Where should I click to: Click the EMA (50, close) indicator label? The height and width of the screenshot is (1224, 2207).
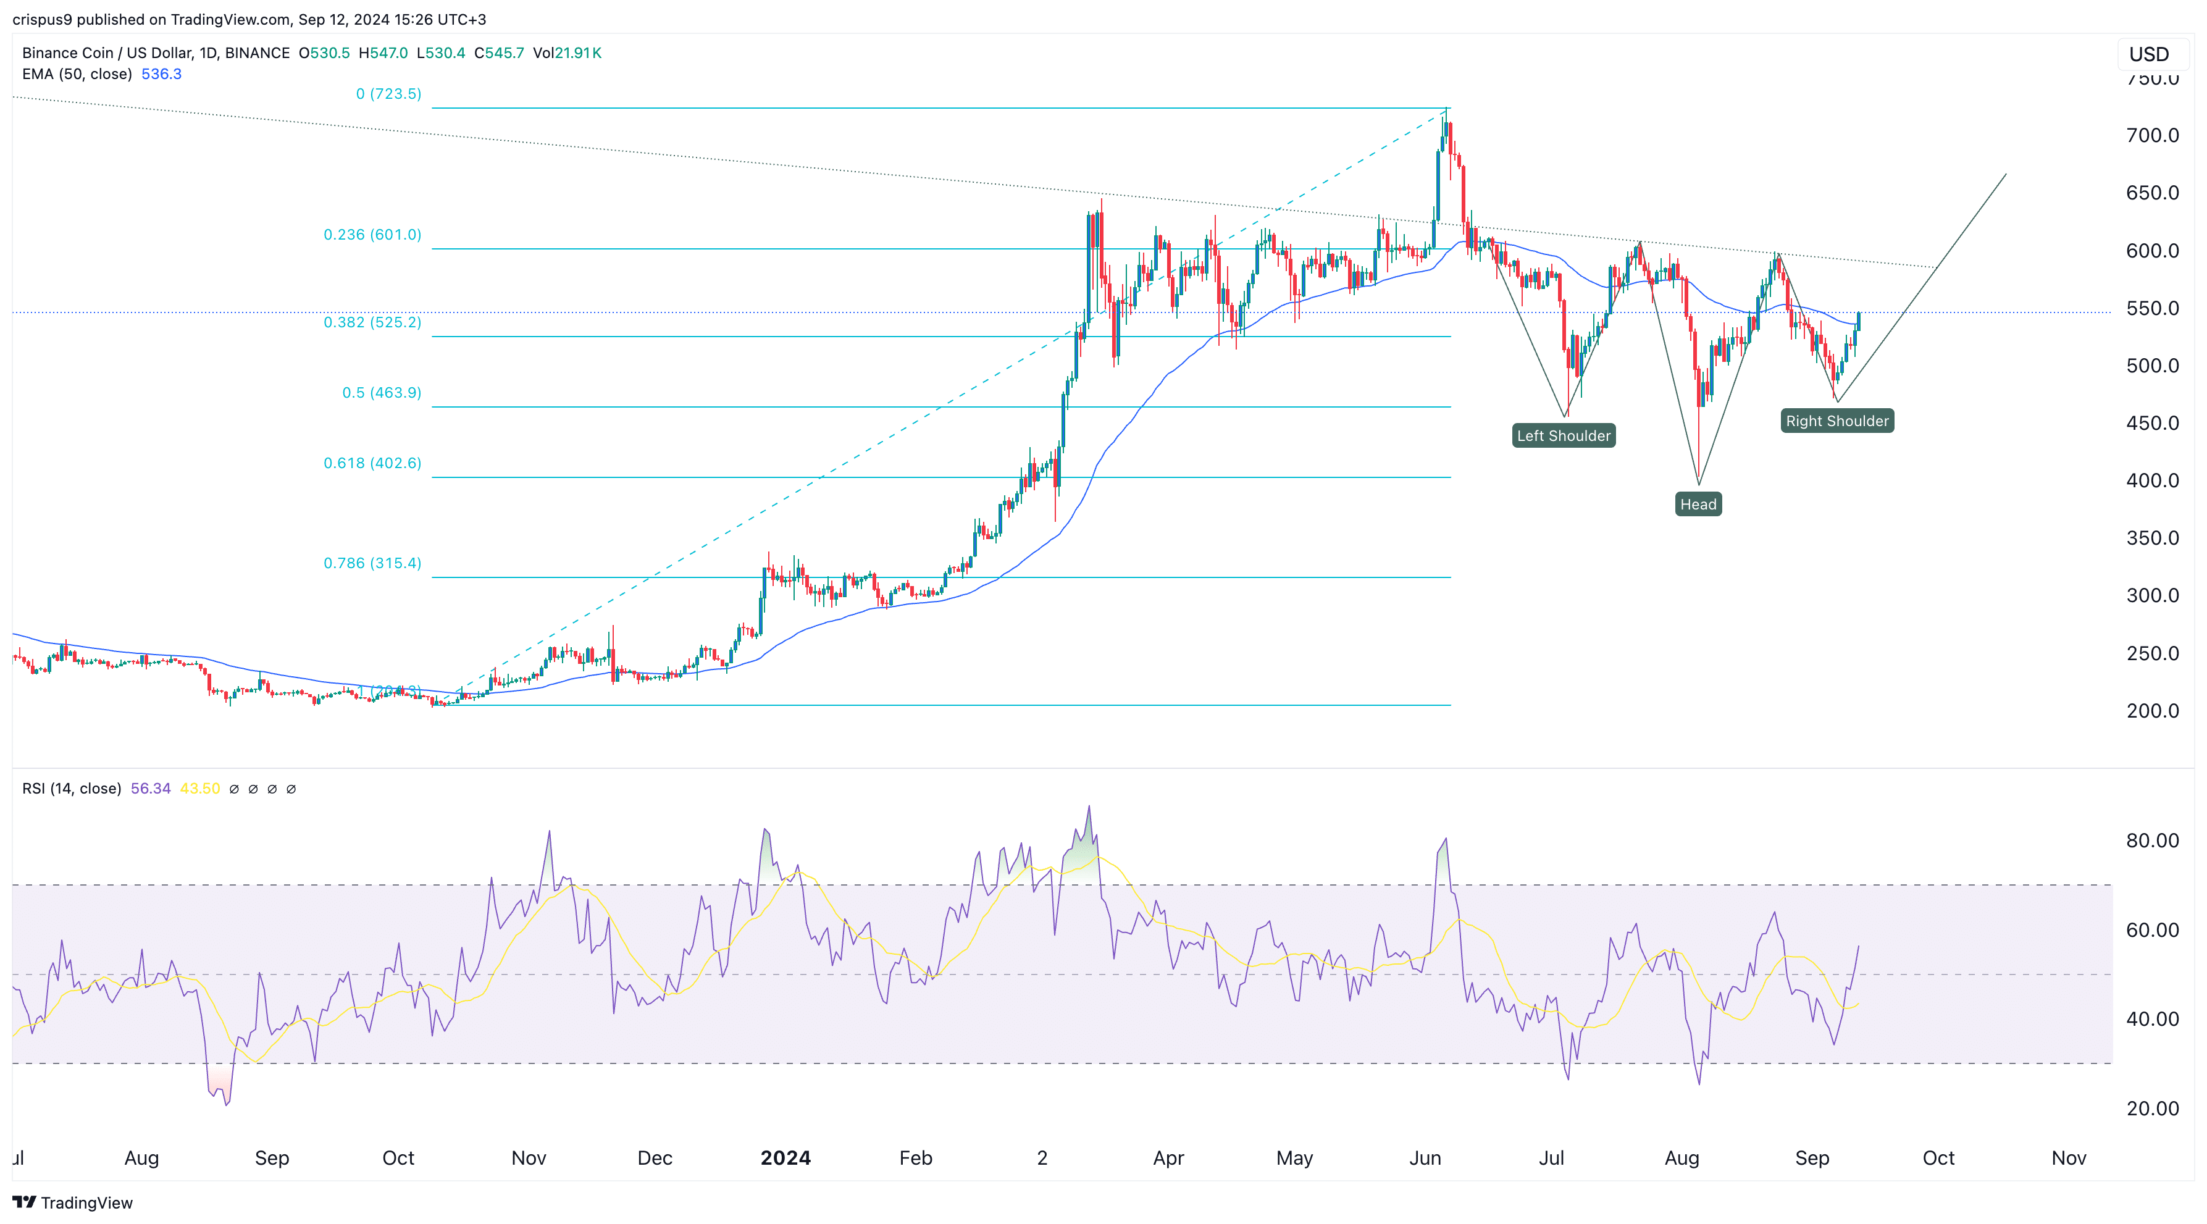pos(77,73)
